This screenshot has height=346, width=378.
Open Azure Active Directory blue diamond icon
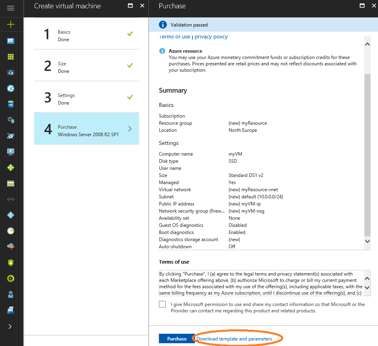11,215
